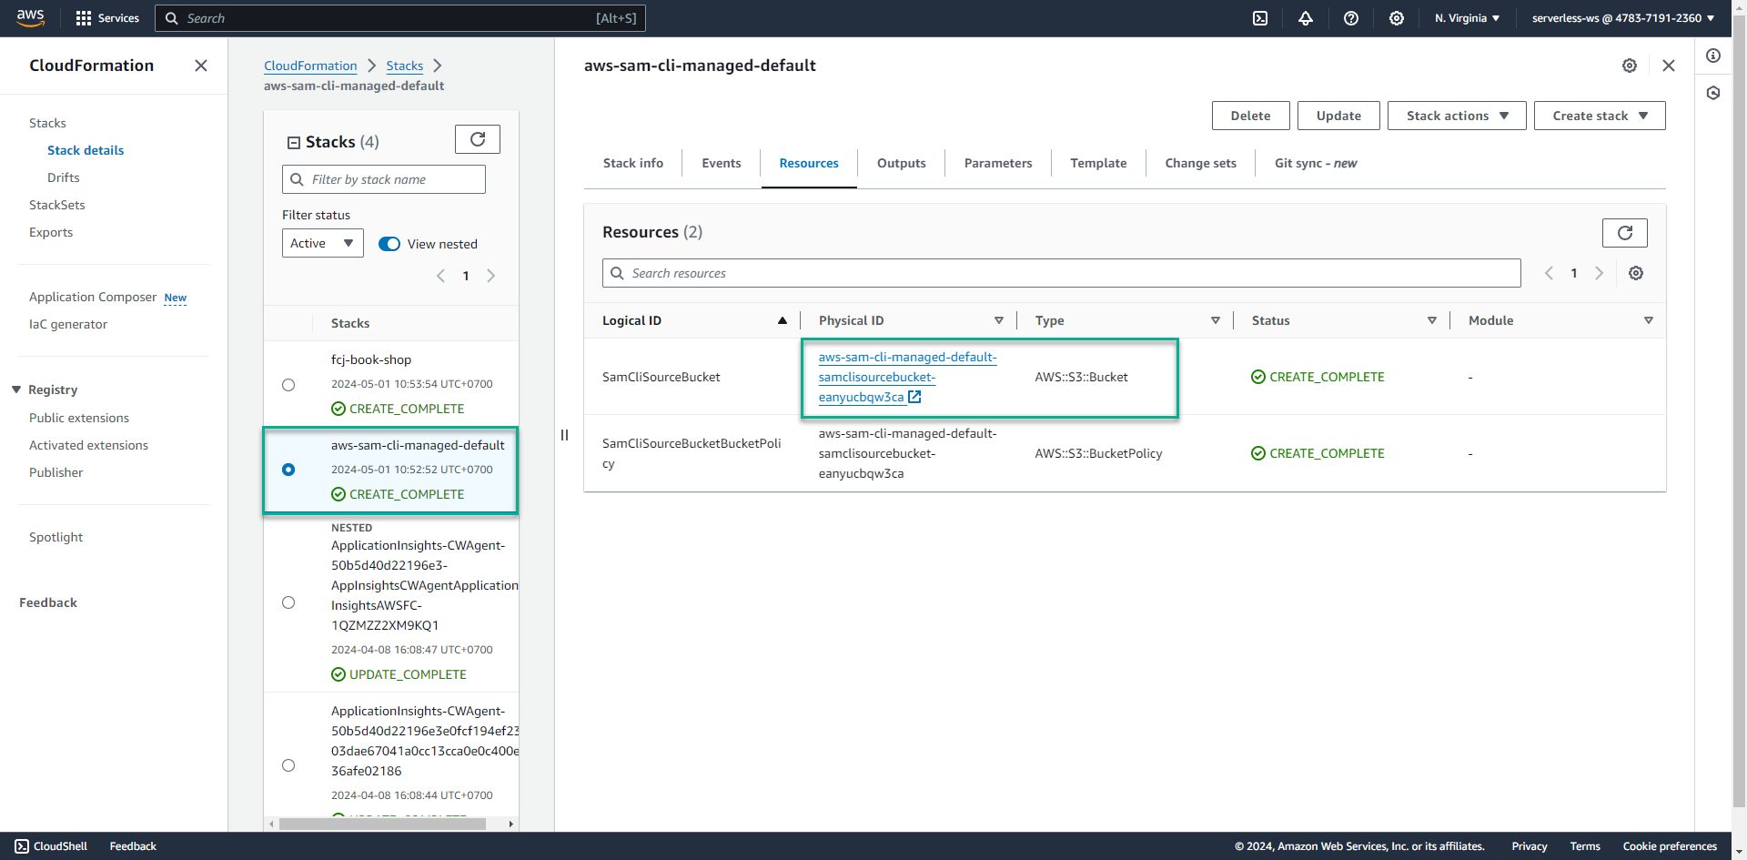Focus the top AWS Search bar
The width and height of the screenshot is (1747, 860).
[x=400, y=18]
